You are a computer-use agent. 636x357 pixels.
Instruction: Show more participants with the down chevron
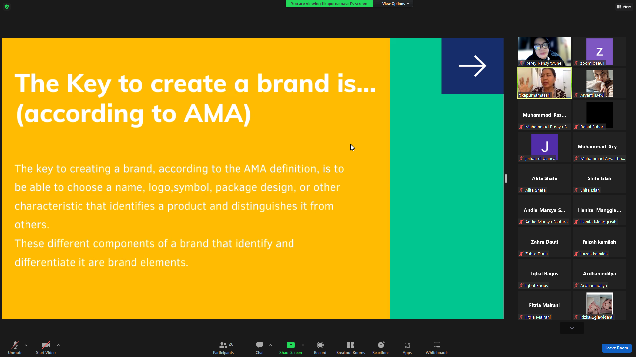click(572, 328)
